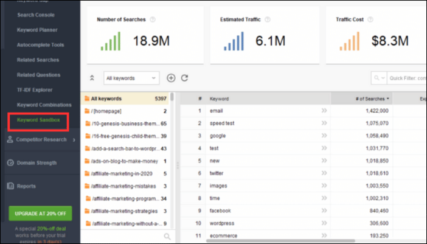Click double-arrow icon in test row
Screen dimensions: 427x244
[x=324, y=148]
